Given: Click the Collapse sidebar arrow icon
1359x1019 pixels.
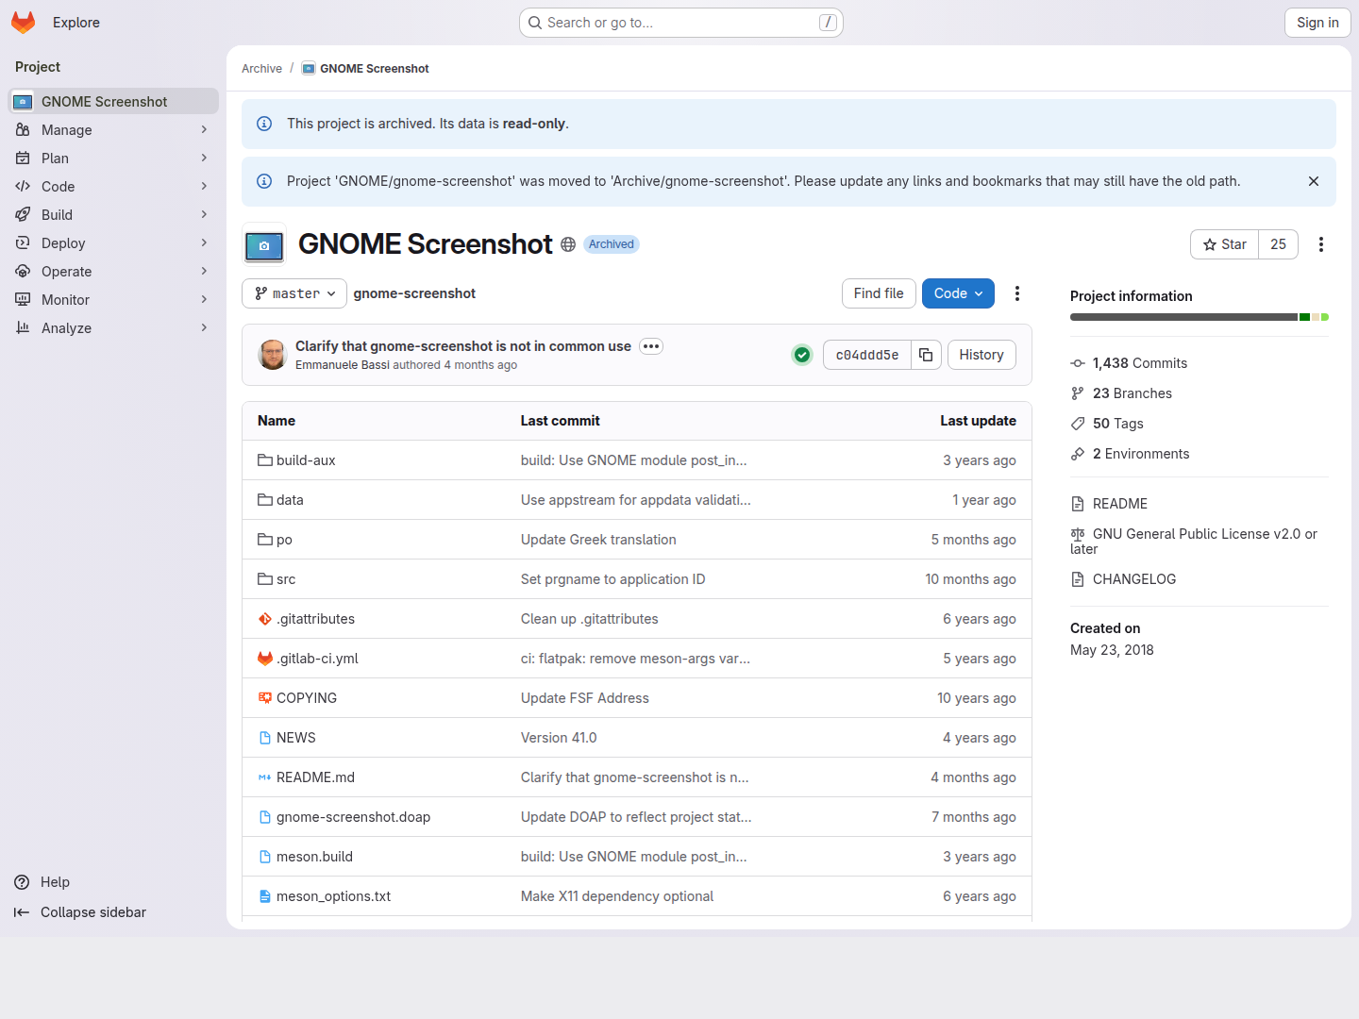Looking at the screenshot, I should 22,912.
